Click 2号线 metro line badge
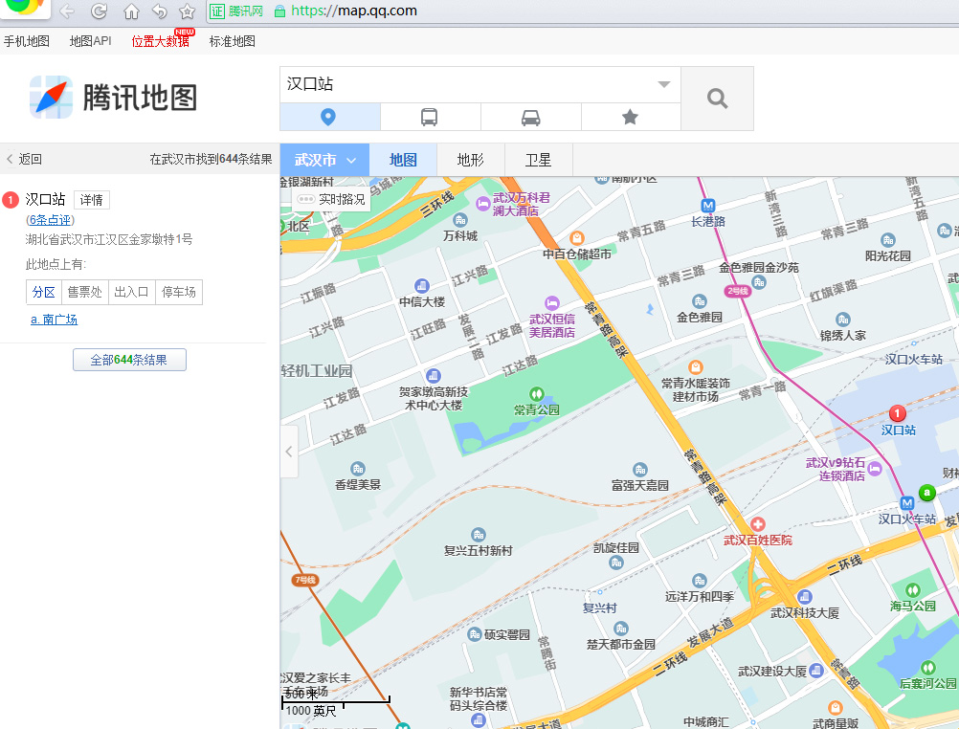The image size is (959, 729). 738,291
